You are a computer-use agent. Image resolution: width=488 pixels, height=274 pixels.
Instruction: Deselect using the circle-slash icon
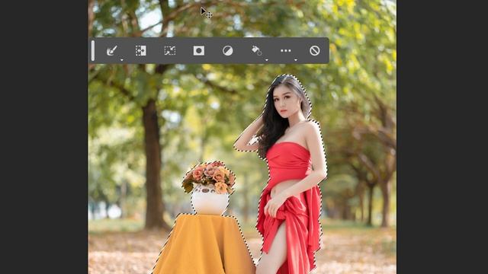pyautogui.click(x=315, y=51)
